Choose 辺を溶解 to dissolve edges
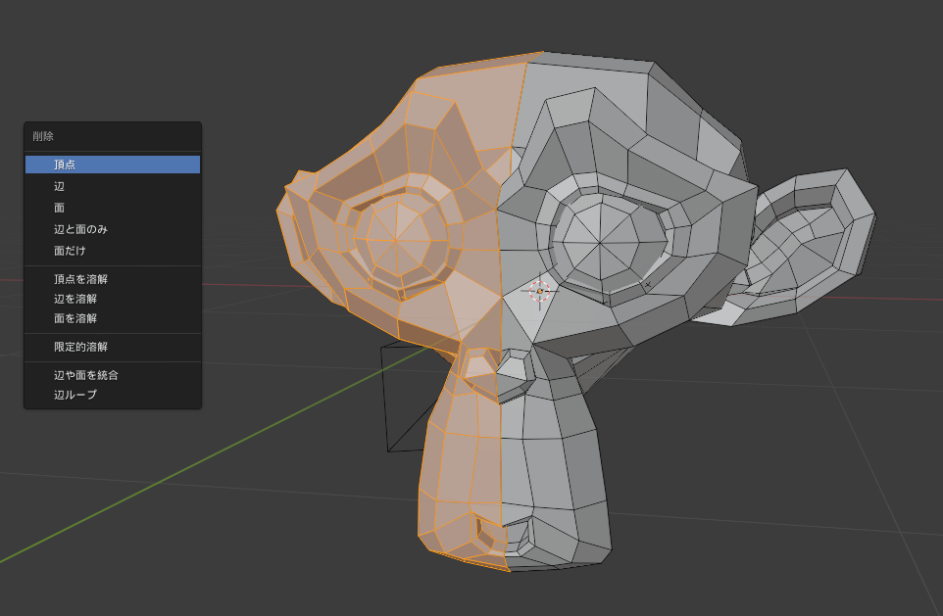943x616 pixels. (x=113, y=299)
